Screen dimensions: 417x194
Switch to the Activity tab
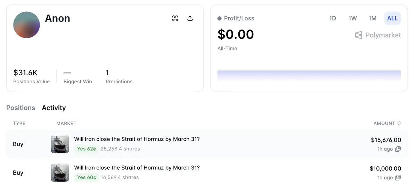coord(54,108)
